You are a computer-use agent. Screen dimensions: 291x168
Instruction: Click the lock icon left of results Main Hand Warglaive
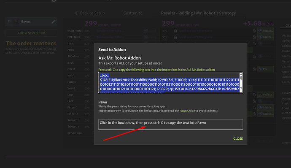point(175,31)
